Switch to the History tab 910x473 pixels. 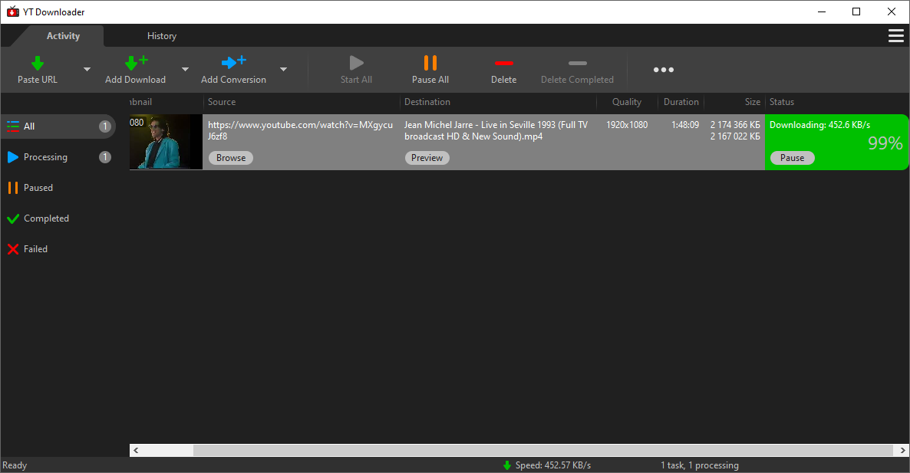coord(161,36)
